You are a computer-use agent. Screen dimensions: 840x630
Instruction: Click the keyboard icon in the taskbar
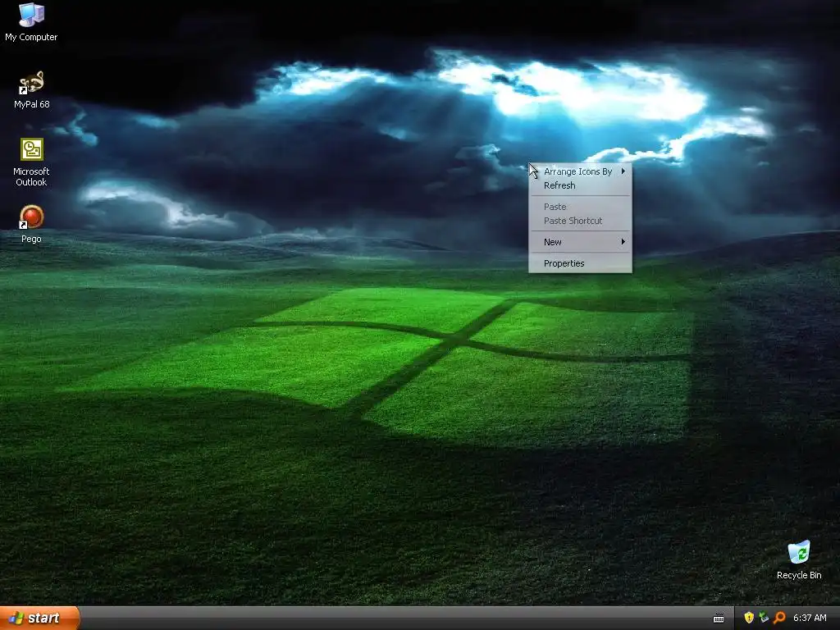[719, 619]
